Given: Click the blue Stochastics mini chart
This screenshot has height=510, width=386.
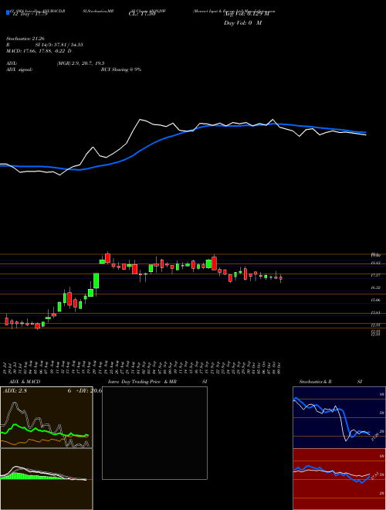Looking at the screenshot, I should tap(339, 417).
